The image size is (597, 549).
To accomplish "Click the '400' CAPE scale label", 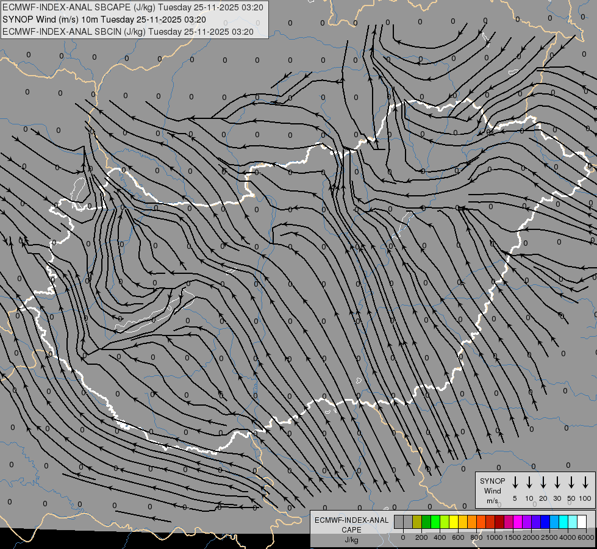I will (x=440, y=537).
